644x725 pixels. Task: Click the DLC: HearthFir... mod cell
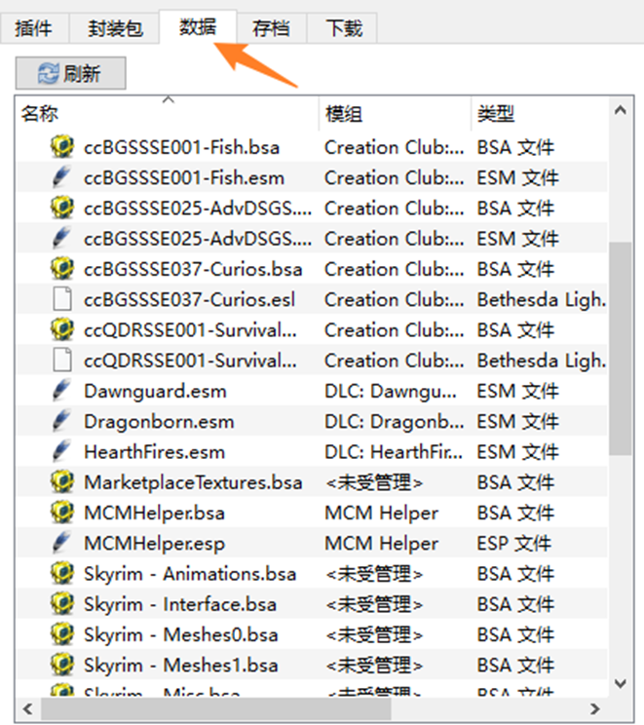(394, 453)
